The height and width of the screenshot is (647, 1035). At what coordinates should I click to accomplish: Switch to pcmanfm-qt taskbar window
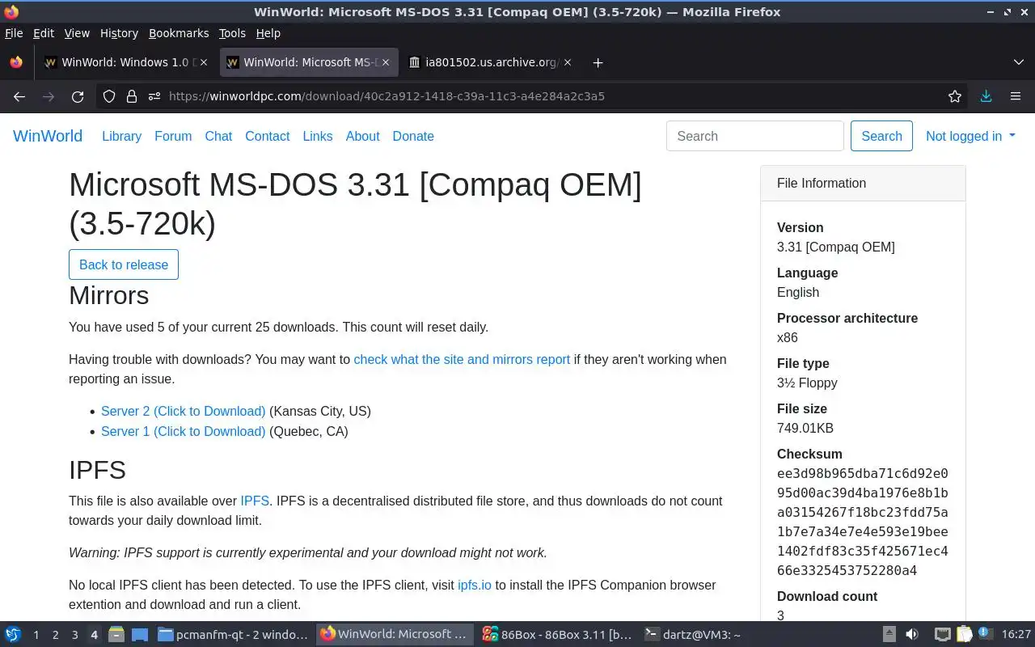(x=234, y=634)
